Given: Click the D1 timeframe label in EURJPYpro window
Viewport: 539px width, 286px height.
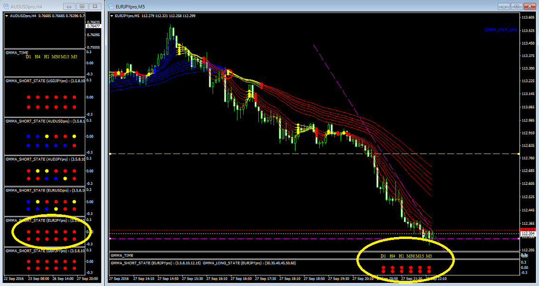Looking at the screenshot, I should 383,256.
